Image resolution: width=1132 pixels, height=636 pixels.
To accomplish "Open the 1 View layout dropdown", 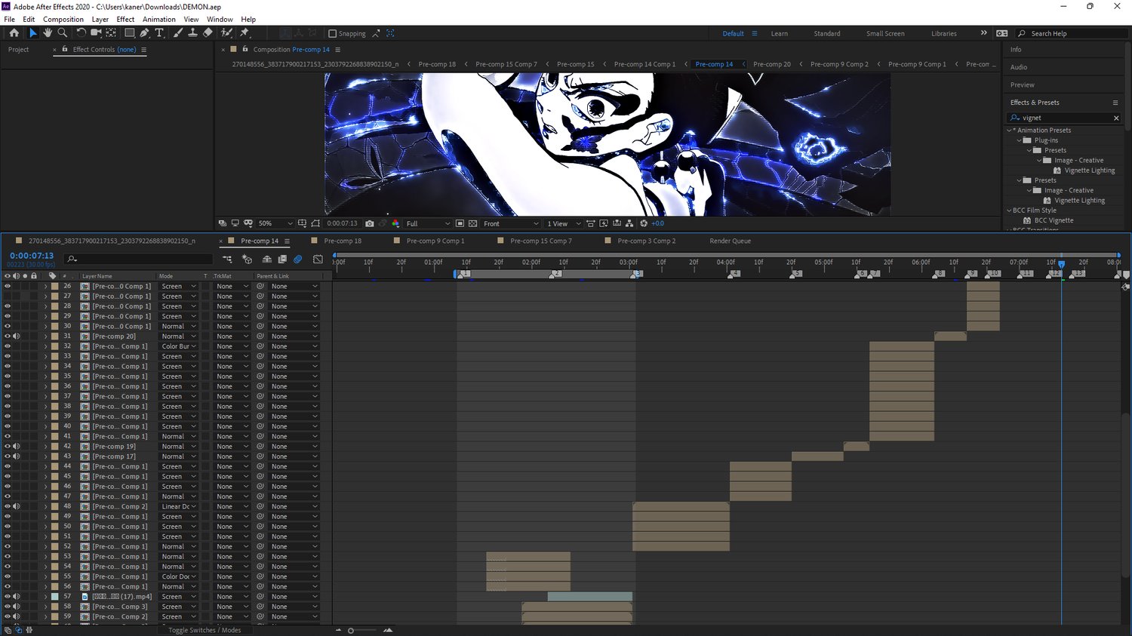I will [564, 224].
